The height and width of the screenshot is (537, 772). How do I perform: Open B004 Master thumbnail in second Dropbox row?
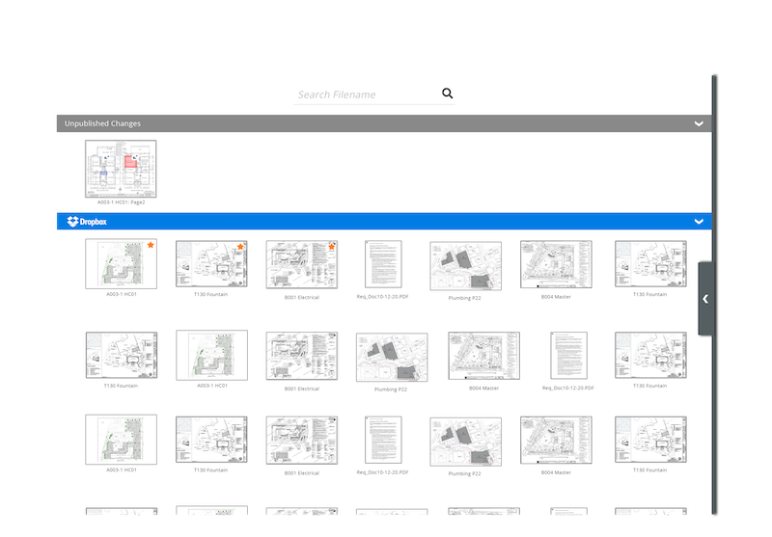tap(484, 356)
